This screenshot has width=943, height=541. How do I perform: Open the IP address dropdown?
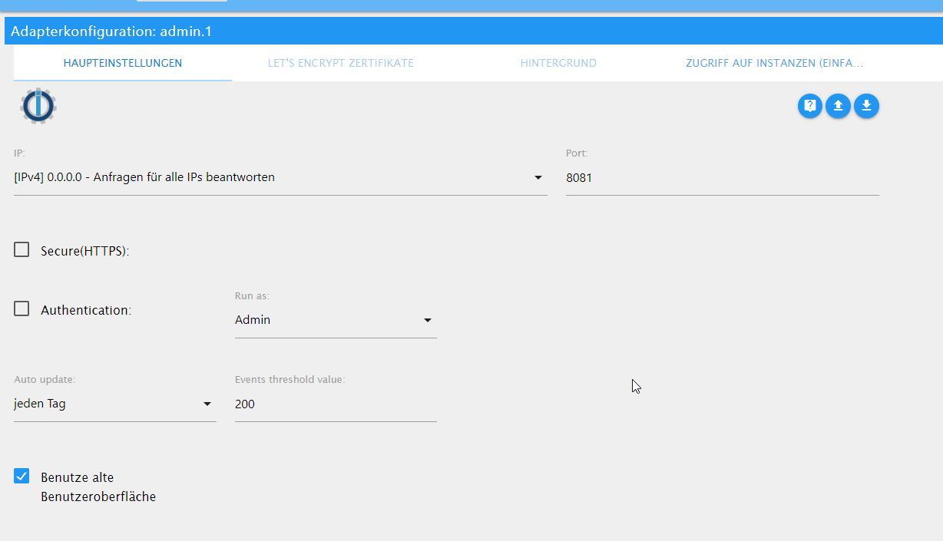(280, 178)
